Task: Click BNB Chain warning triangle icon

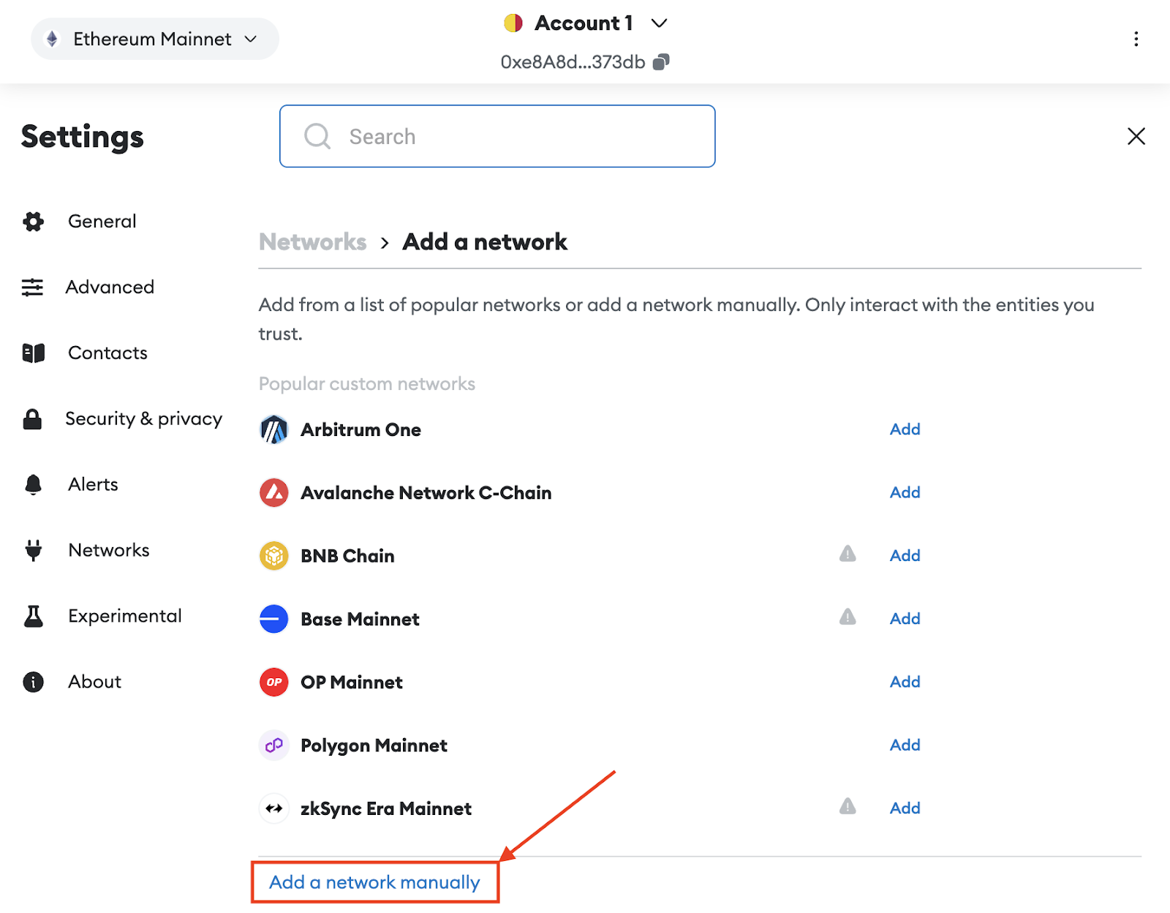Action: click(x=848, y=554)
